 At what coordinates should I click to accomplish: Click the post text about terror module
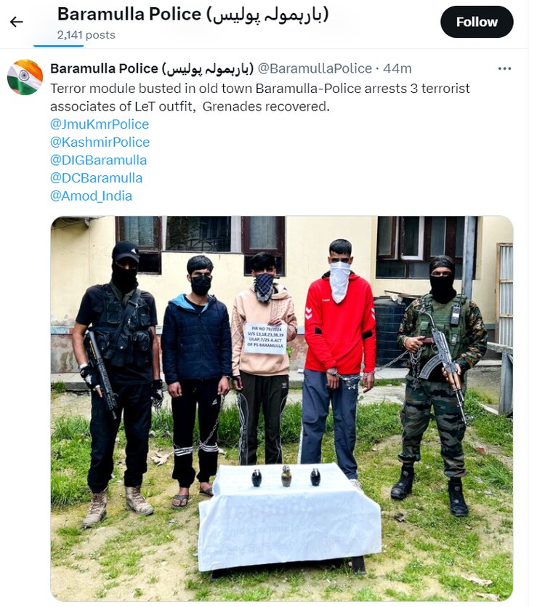point(259,97)
